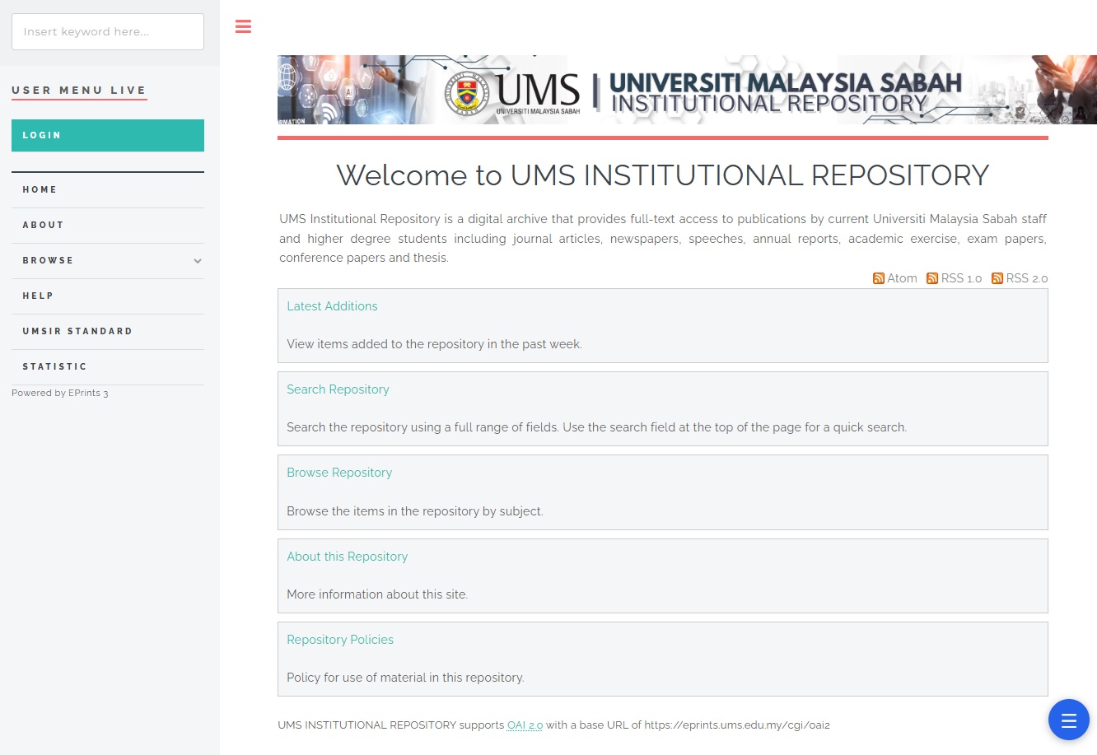Select Help from the sidebar menu

point(38,296)
